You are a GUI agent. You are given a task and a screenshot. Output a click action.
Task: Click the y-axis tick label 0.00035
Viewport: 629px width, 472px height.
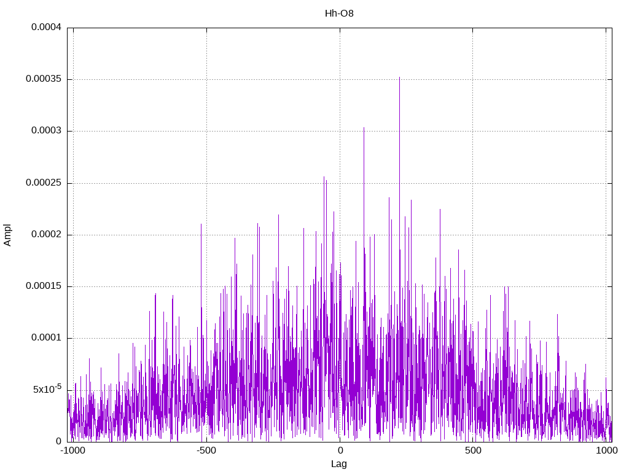coord(44,79)
